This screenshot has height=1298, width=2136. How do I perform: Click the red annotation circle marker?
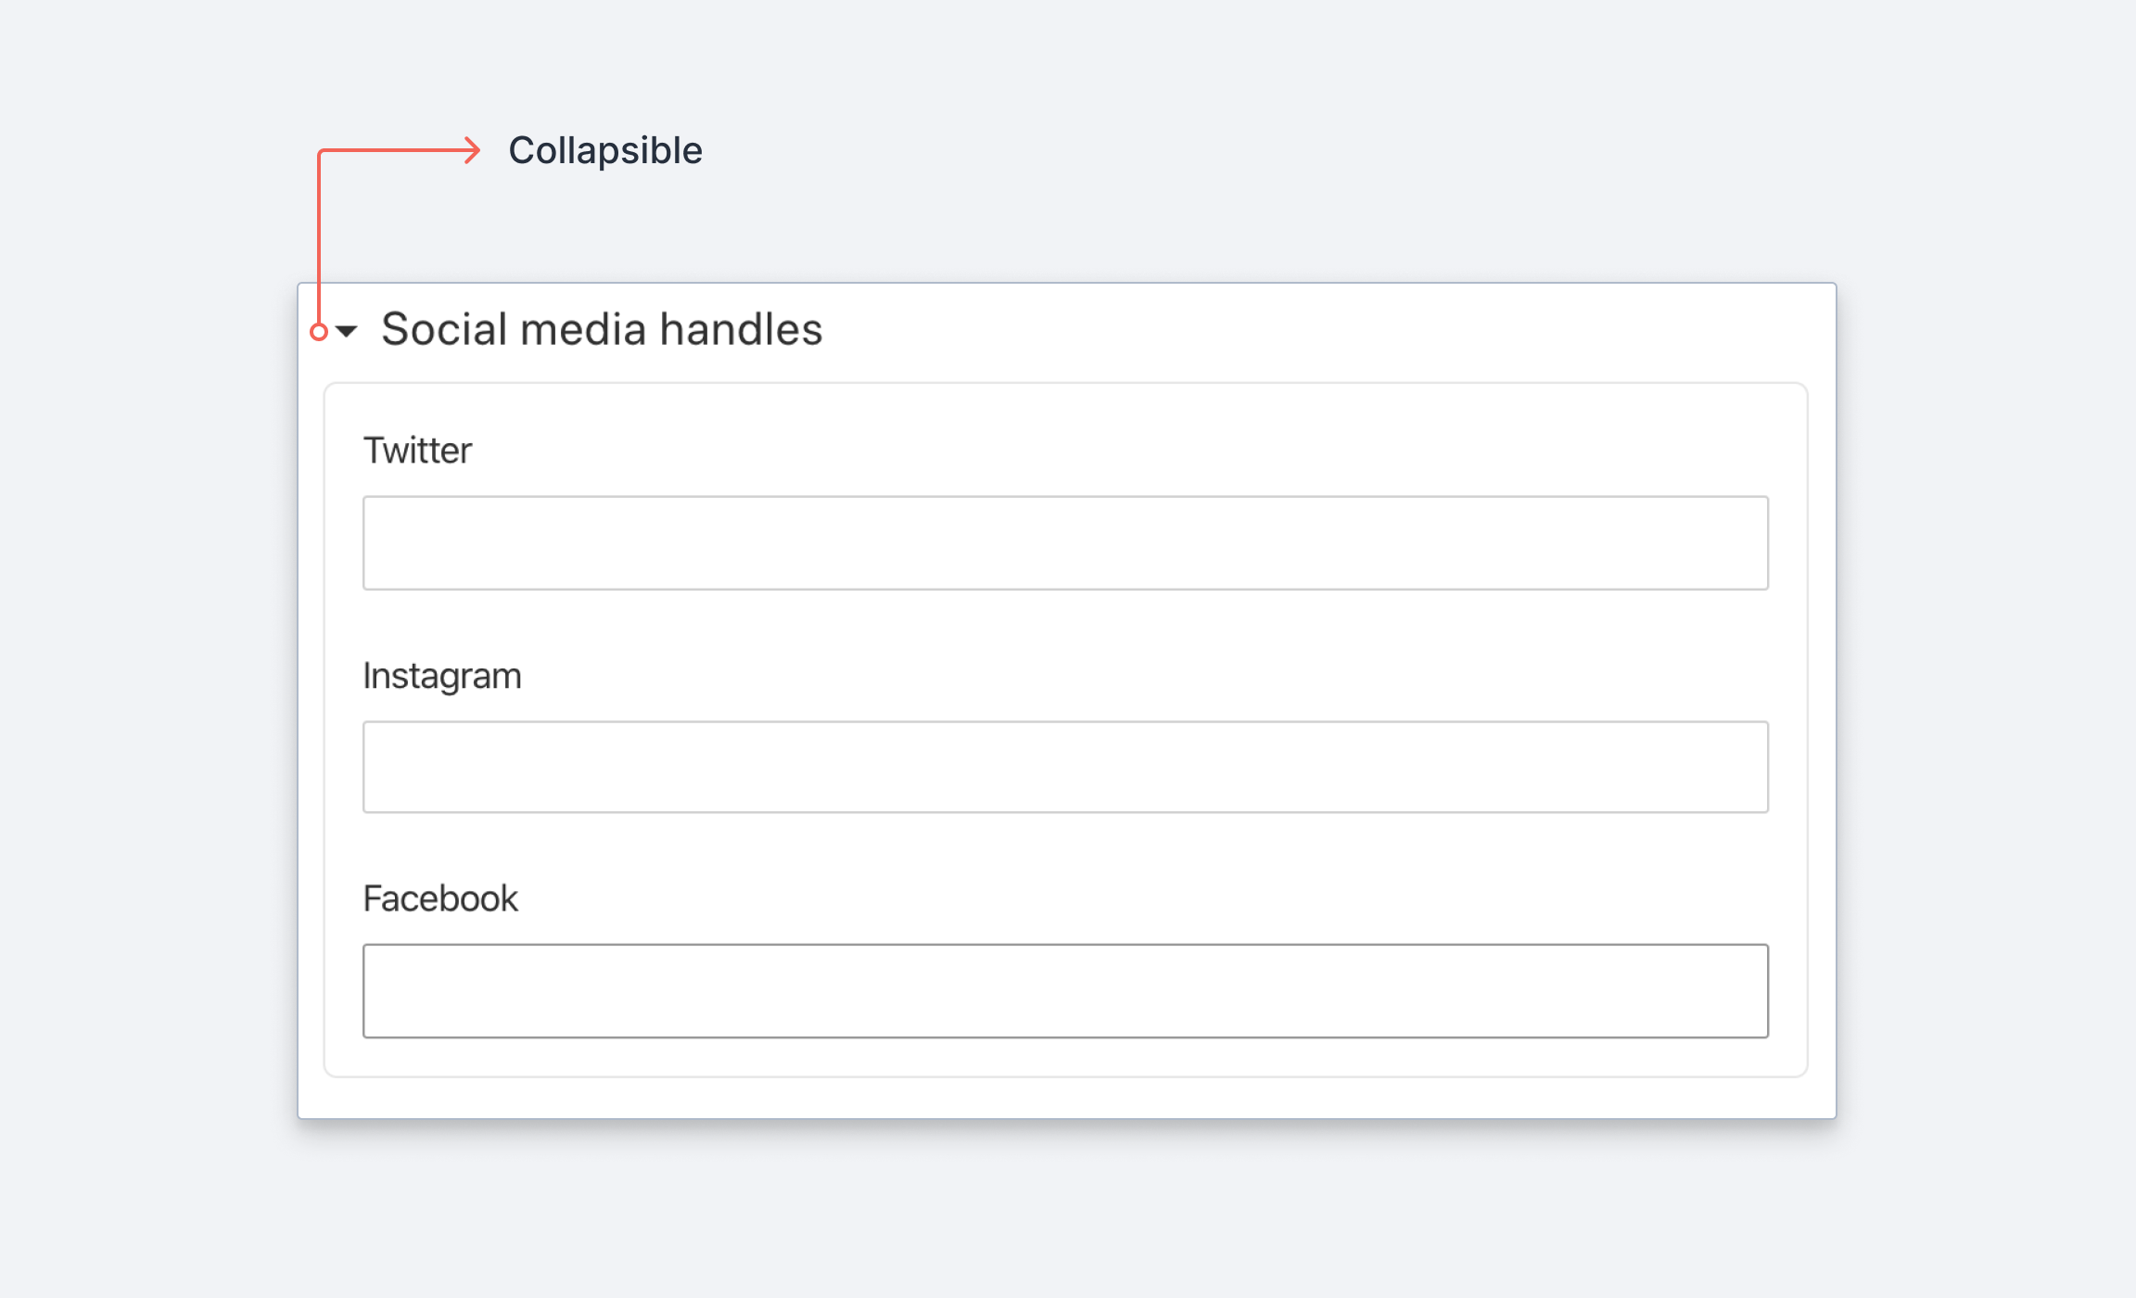click(x=320, y=329)
